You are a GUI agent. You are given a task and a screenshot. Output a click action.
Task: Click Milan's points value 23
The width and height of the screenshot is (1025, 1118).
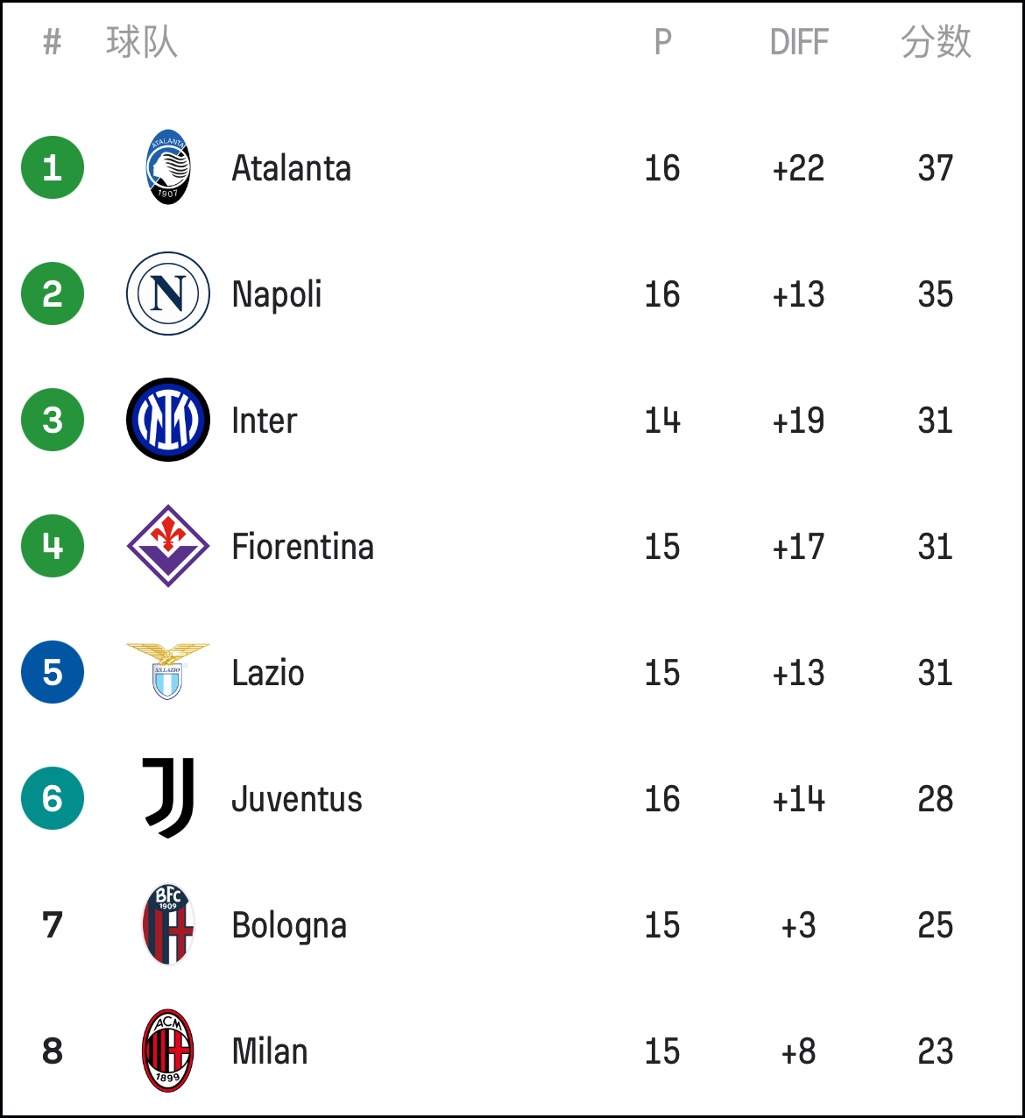tap(936, 1051)
